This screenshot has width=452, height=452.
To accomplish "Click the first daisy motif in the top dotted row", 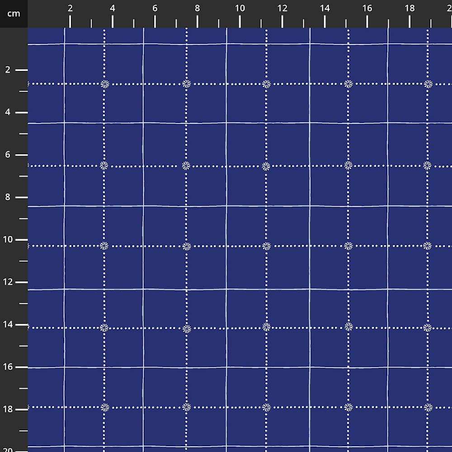I will click(x=105, y=84).
